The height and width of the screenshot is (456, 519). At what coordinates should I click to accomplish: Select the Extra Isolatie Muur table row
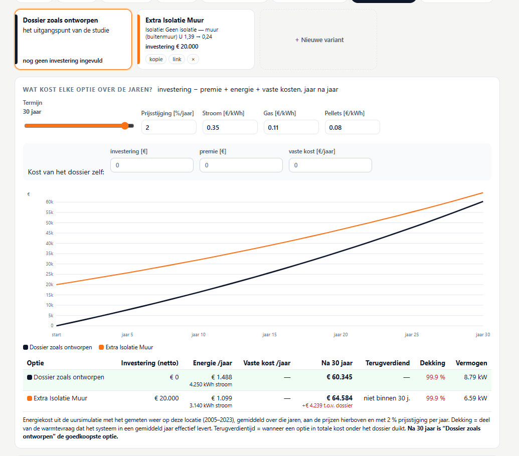[x=257, y=401]
